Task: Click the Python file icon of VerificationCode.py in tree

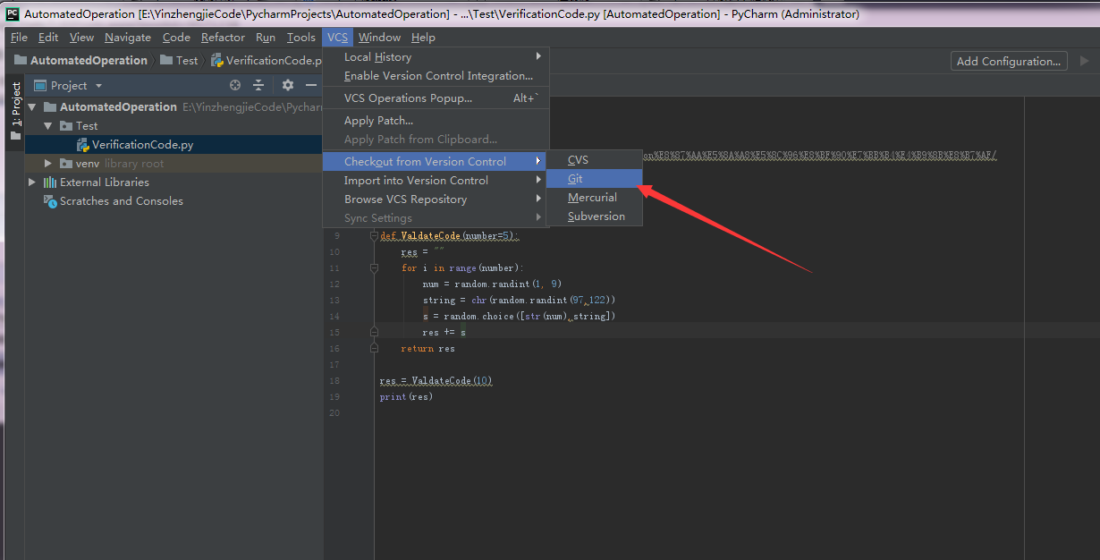Action: 83,145
